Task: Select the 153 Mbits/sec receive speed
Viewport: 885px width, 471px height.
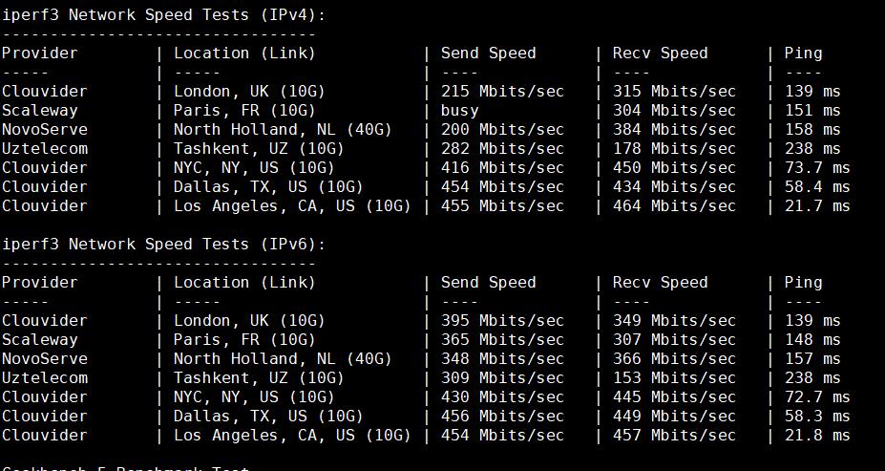Action: 674,377
